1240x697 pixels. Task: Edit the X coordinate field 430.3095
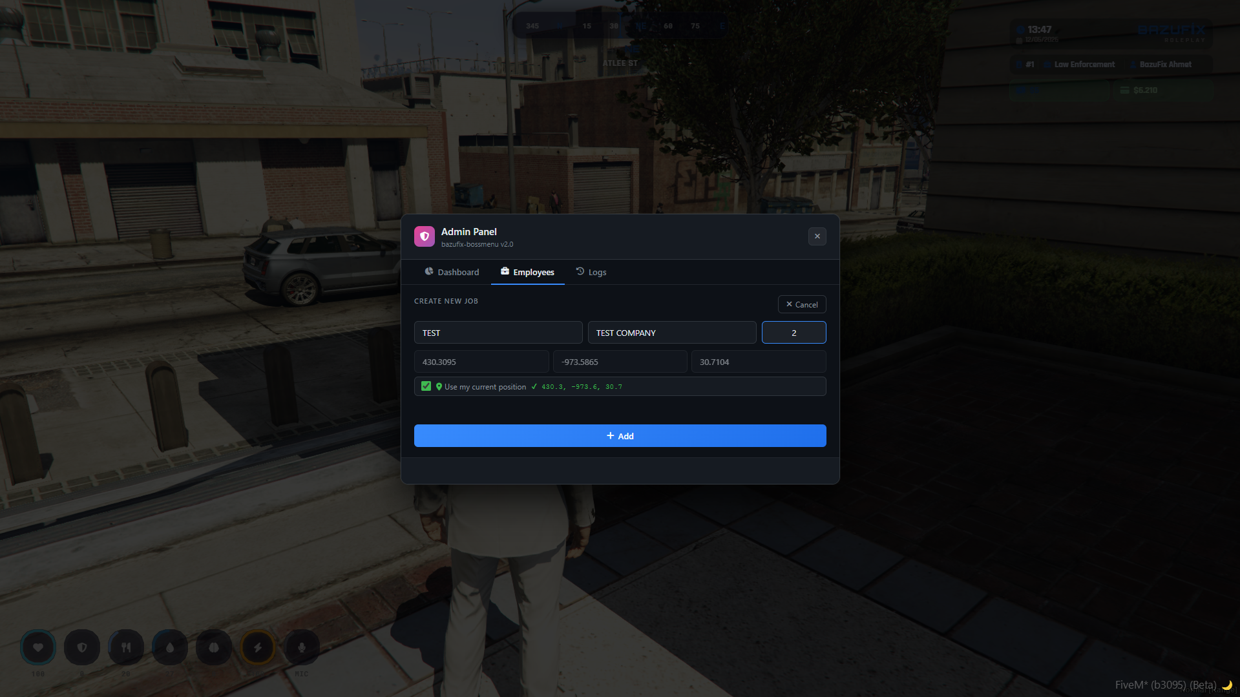481,362
